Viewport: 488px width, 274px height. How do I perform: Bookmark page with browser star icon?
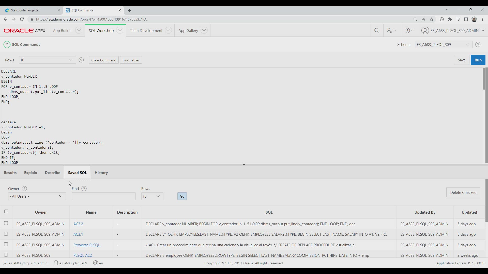[432, 19]
